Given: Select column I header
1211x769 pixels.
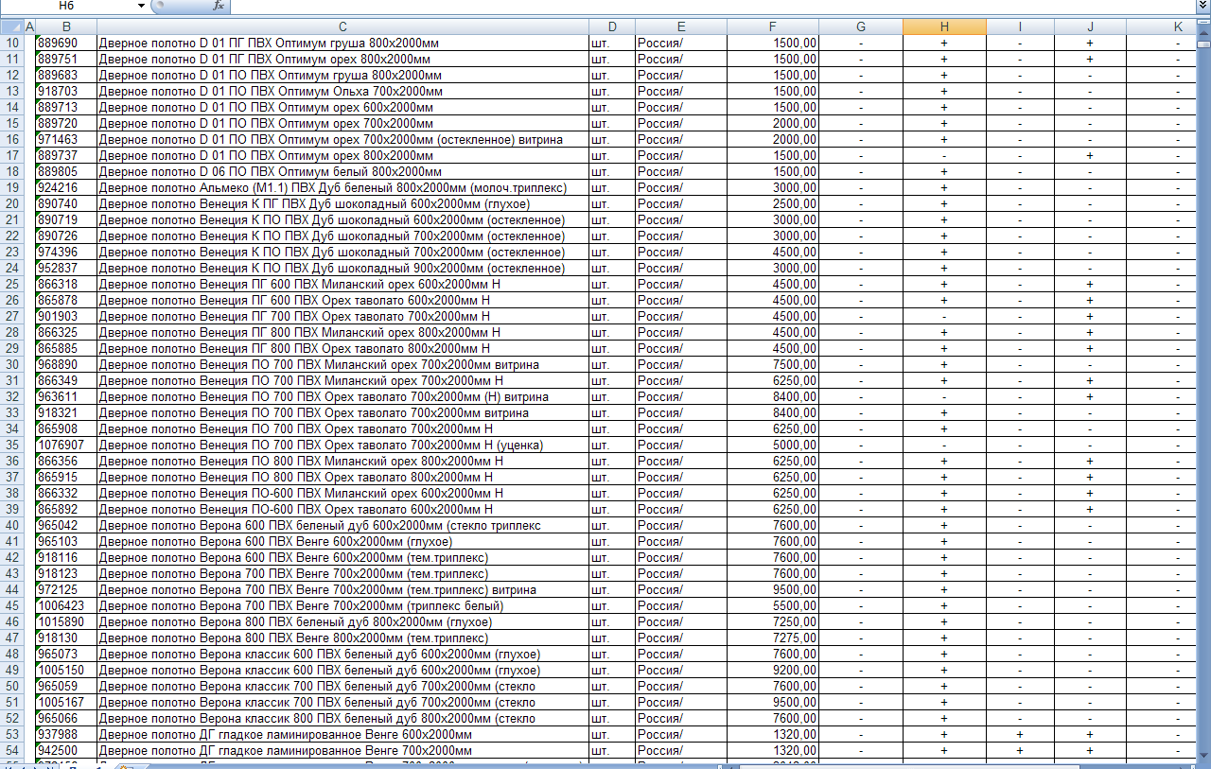Looking at the screenshot, I should pyautogui.click(x=1020, y=26).
